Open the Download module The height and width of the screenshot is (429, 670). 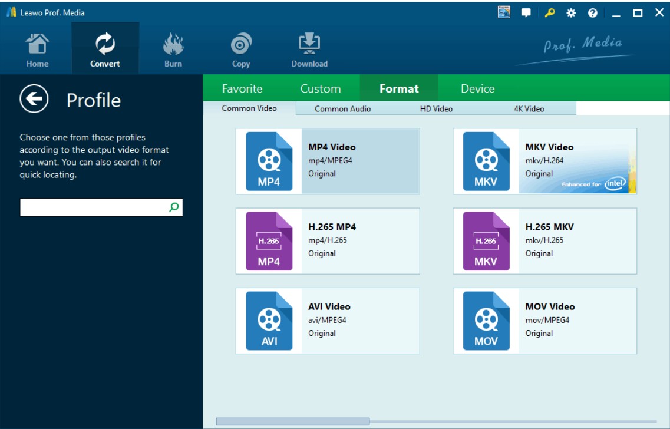(309, 47)
